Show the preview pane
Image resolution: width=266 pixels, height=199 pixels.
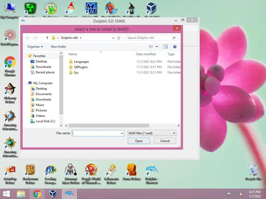pos(165,47)
